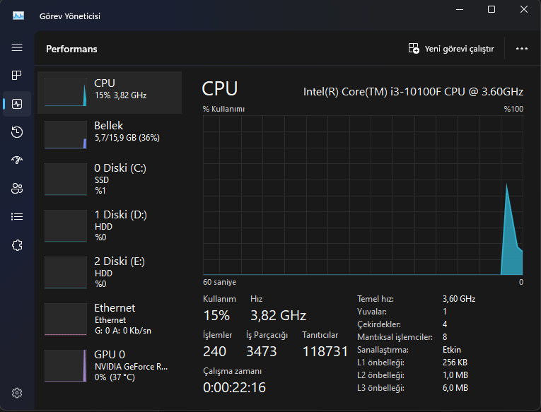Open the Processes page icon
541x412 pixels.
click(x=17, y=76)
